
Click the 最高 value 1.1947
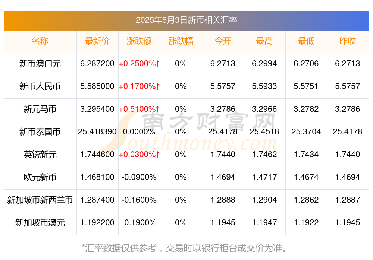point(264,222)
